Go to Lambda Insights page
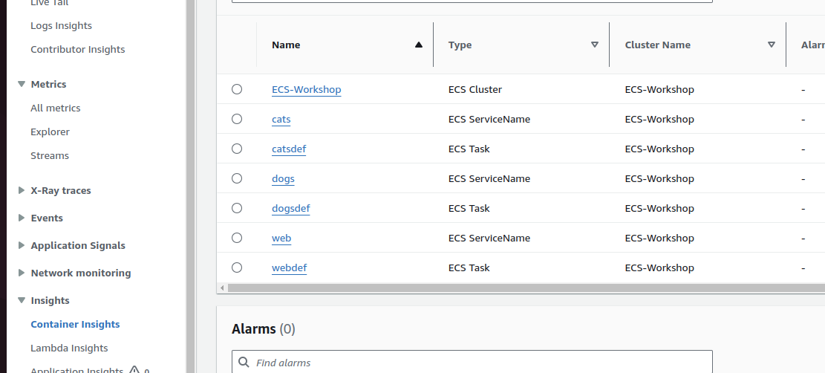This screenshot has height=373, width=825. pos(69,348)
